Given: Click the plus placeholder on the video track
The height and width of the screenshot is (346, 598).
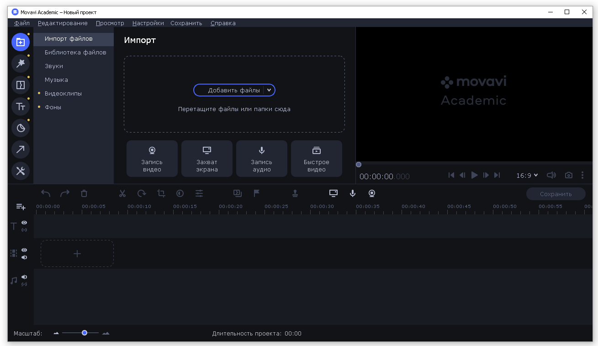Looking at the screenshot, I should 77,254.
